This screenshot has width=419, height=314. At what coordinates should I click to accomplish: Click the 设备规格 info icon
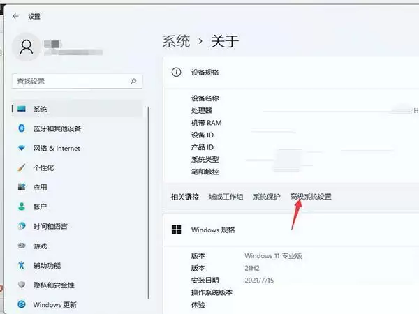pyautogui.click(x=177, y=72)
